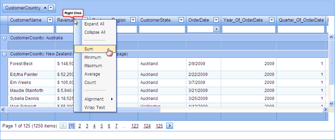
Task: Click the CustomerName filter text box
Action: pyautogui.click(x=31, y=29)
